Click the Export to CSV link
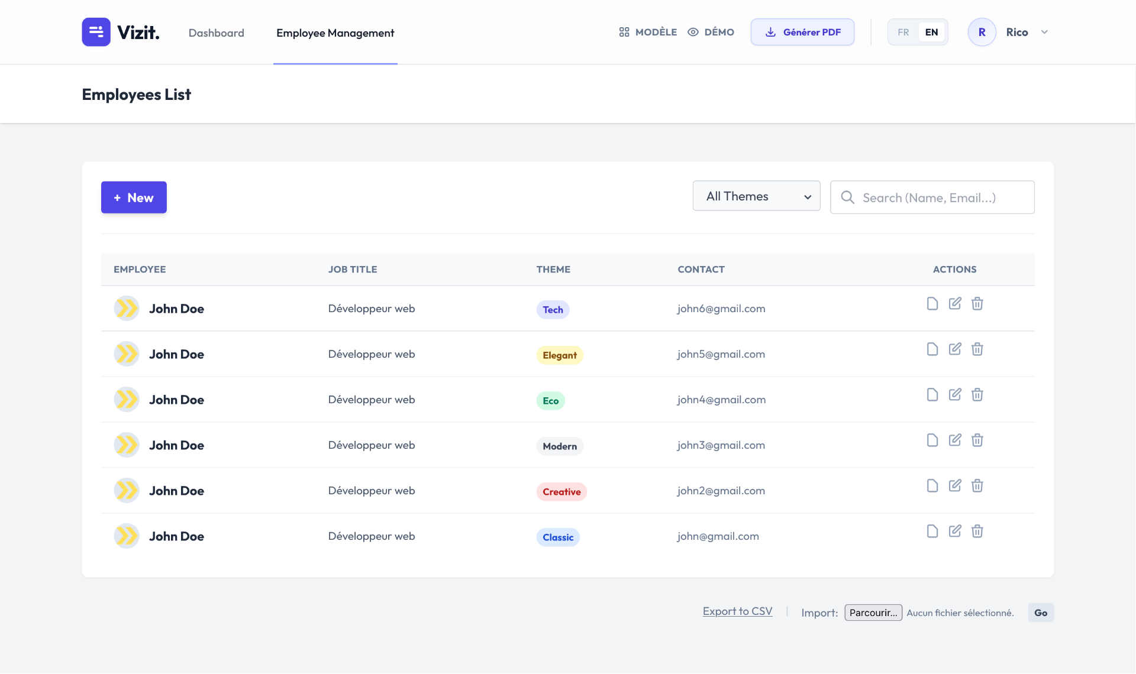The height and width of the screenshot is (674, 1136). pyautogui.click(x=737, y=611)
